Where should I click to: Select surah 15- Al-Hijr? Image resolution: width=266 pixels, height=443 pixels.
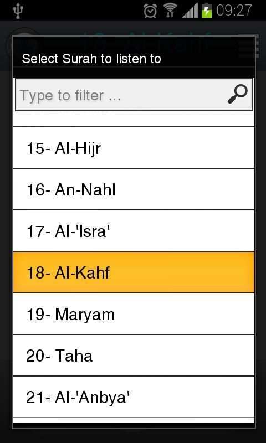tap(134, 148)
